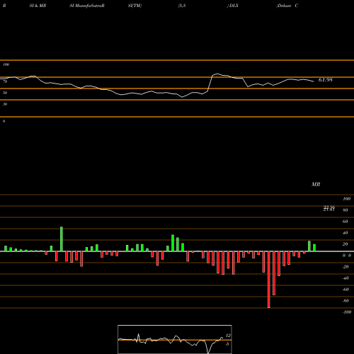Click the RSI line peak above 70 line

coord(217,74)
